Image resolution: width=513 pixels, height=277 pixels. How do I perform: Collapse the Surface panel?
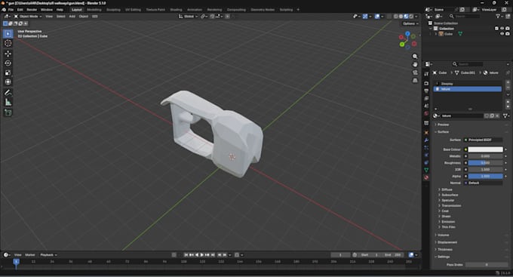(443, 131)
